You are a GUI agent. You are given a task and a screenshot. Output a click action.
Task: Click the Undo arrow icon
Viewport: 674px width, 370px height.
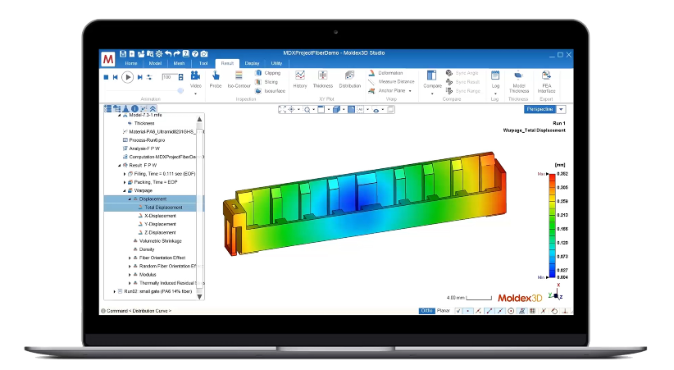pyautogui.click(x=168, y=54)
